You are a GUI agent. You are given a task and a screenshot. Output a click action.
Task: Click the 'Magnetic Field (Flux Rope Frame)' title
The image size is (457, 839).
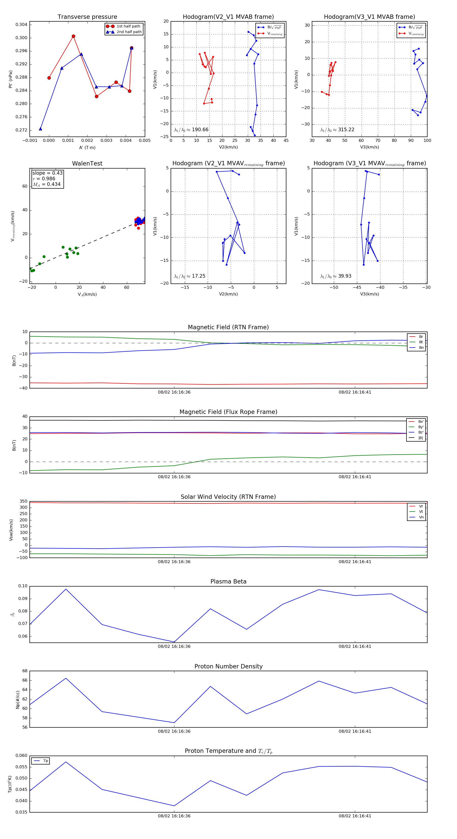(x=228, y=412)
